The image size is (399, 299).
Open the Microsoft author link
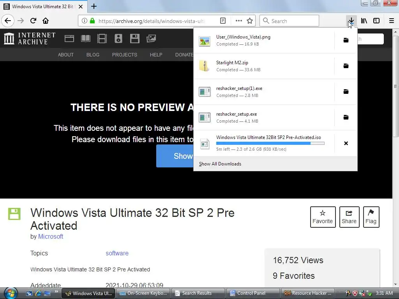click(x=51, y=236)
